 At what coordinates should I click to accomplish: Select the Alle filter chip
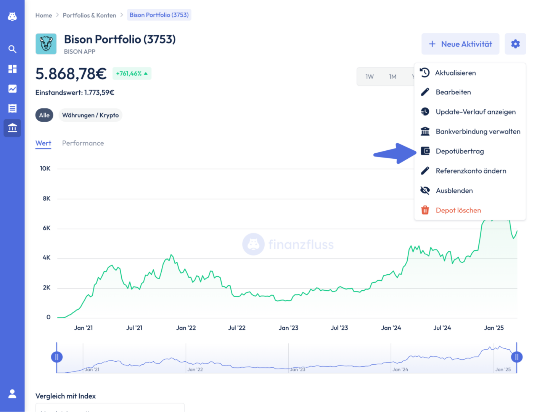(x=44, y=115)
